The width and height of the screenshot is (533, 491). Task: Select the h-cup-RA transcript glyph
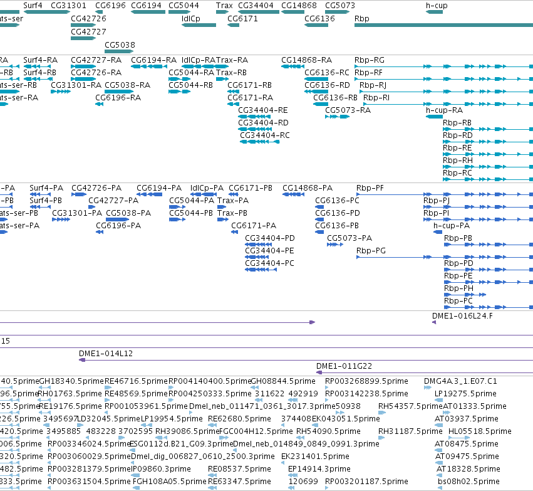point(434,117)
